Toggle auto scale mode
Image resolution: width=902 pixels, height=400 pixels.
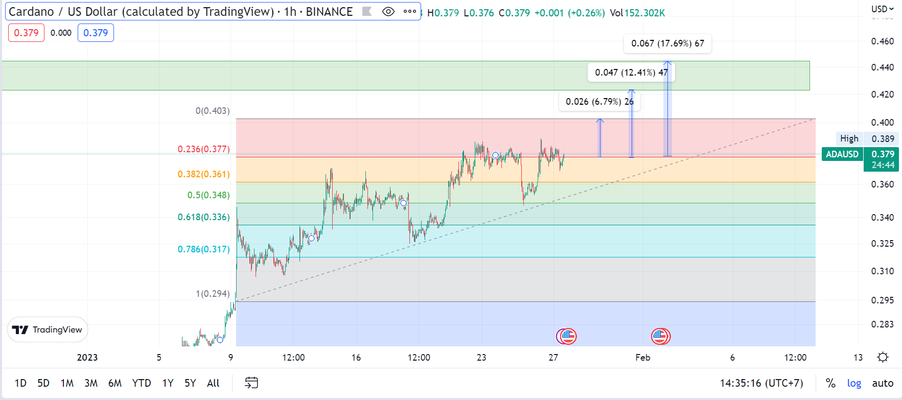(883, 383)
